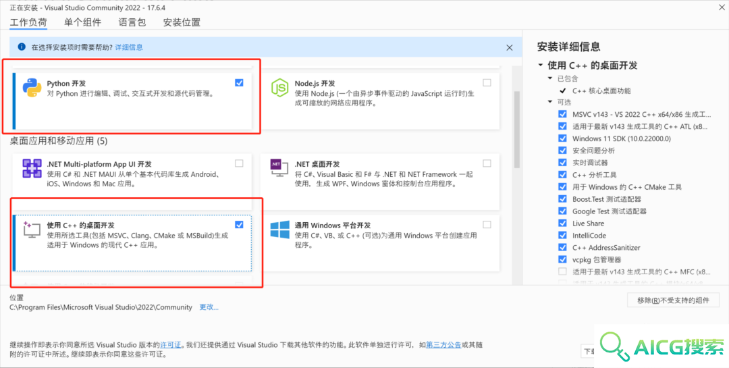Check the Node.js 开发 workload checkbox
This screenshot has width=729, height=368.
click(487, 83)
